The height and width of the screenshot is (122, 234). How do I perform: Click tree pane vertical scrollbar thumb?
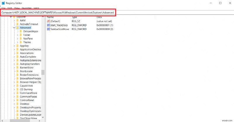click(x=43, y=73)
